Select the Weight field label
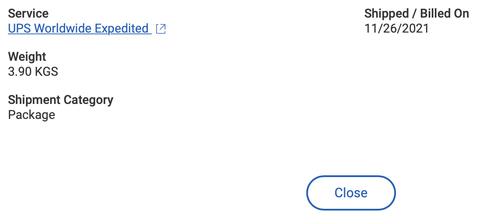Viewport: 484px width, 222px height. (x=27, y=57)
